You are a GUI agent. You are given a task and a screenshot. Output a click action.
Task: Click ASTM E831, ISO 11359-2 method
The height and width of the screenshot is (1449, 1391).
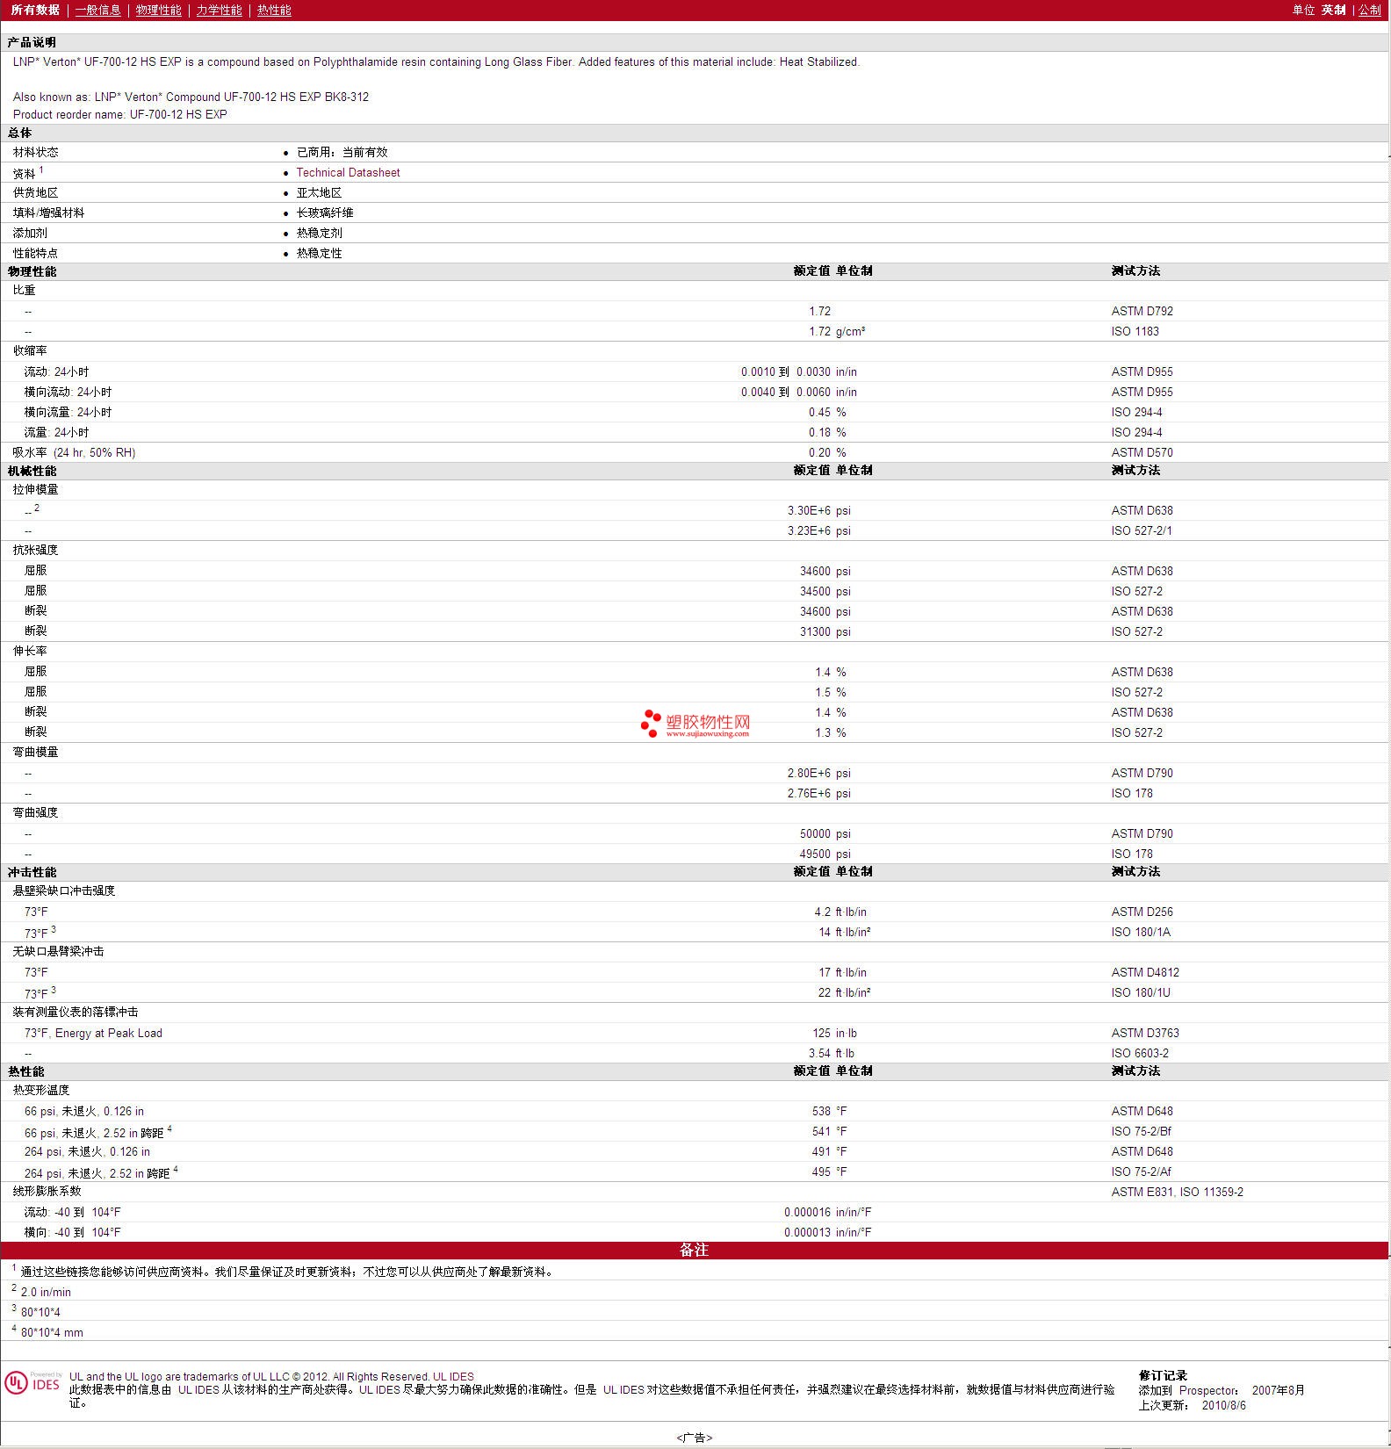(x=1177, y=1192)
